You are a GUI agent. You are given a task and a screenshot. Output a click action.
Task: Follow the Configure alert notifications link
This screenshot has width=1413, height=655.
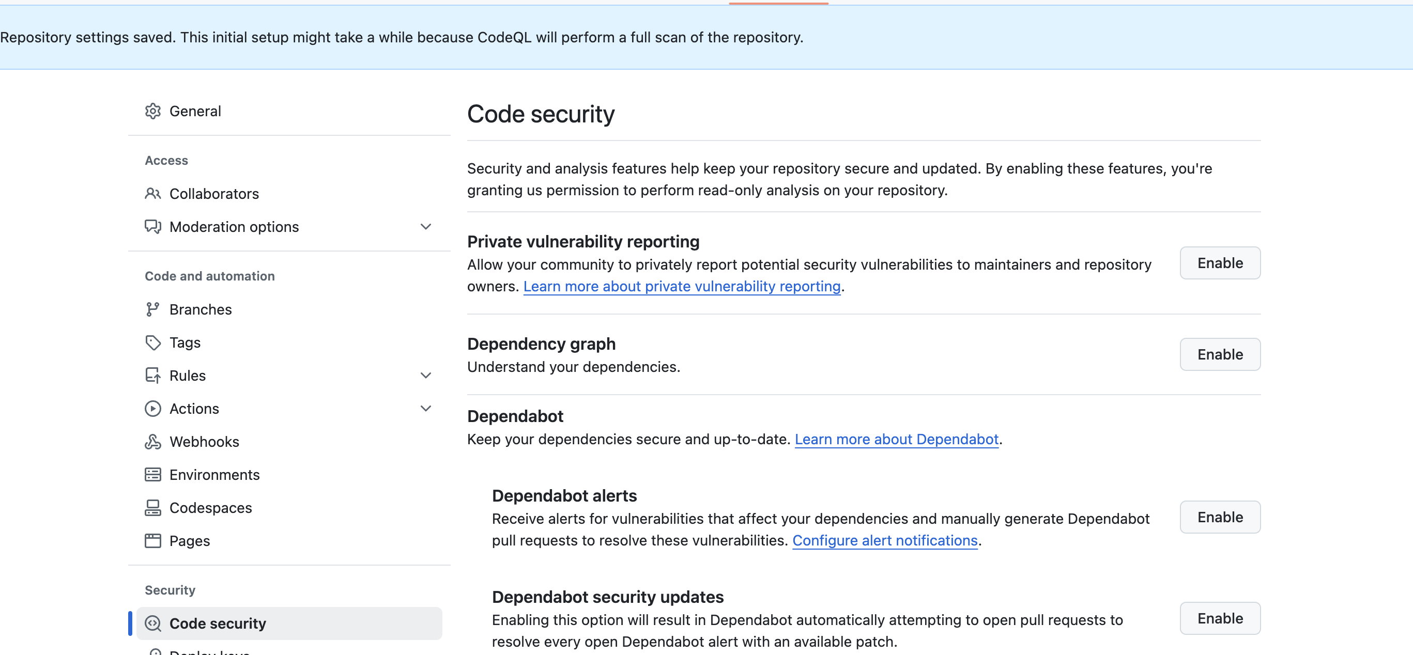pos(885,540)
